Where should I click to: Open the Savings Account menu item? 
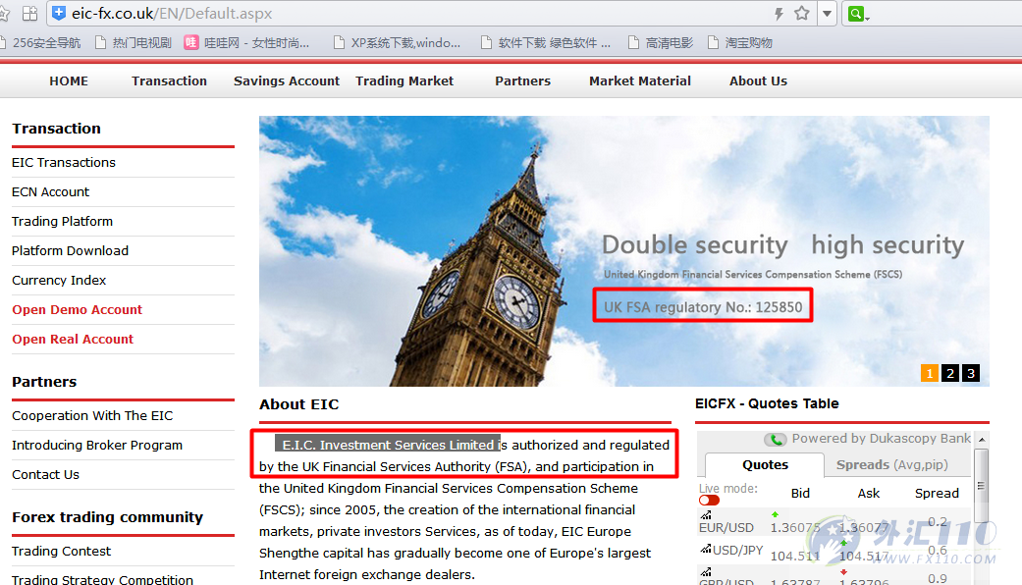tap(287, 81)
